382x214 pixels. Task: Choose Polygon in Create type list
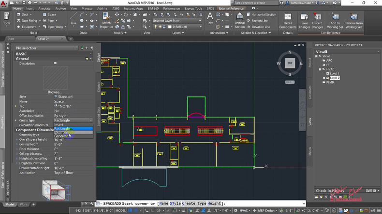[x=73, y=133]
